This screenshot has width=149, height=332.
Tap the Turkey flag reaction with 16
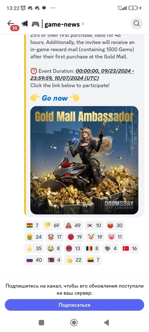click(130, 248)
